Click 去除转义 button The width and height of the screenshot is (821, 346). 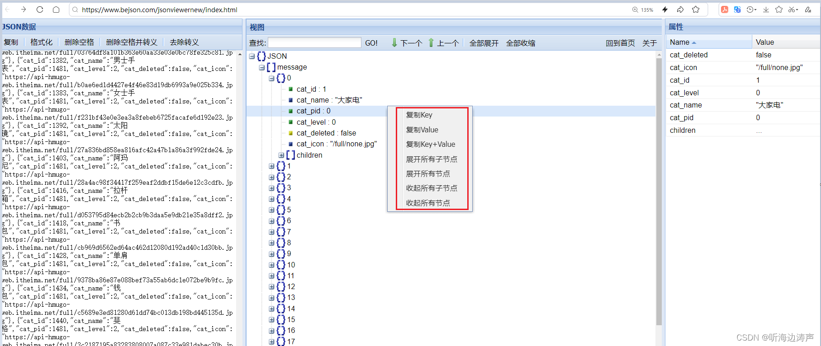184,42
